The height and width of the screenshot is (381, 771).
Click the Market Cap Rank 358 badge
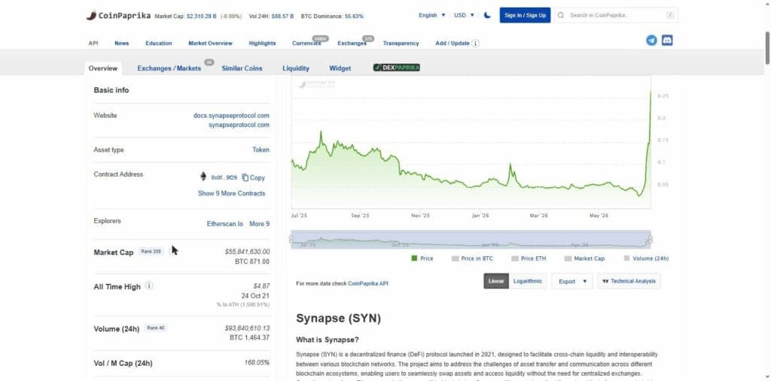pyautogui.click(x=151, y=252)
